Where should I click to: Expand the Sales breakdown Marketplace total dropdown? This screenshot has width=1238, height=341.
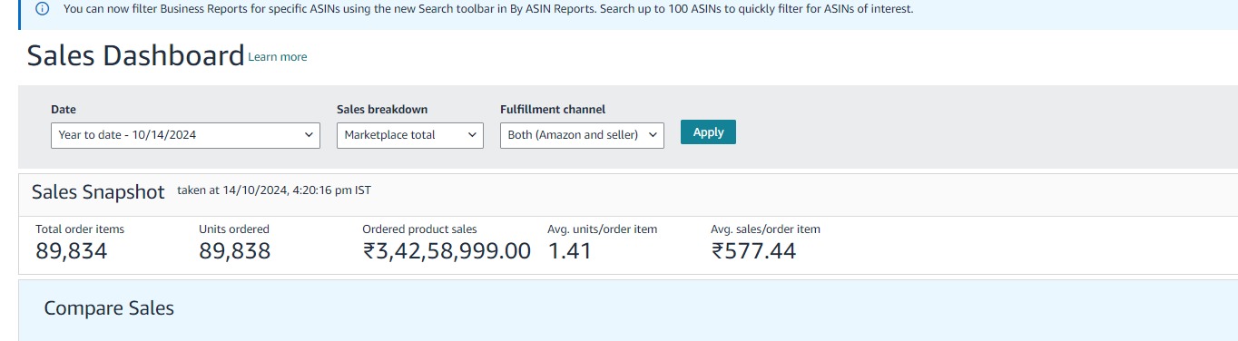coord(409,135)
